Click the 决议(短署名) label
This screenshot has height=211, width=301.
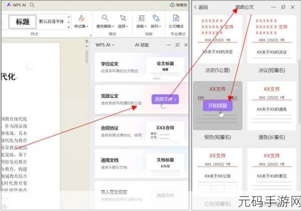click(x=271, y=70)
